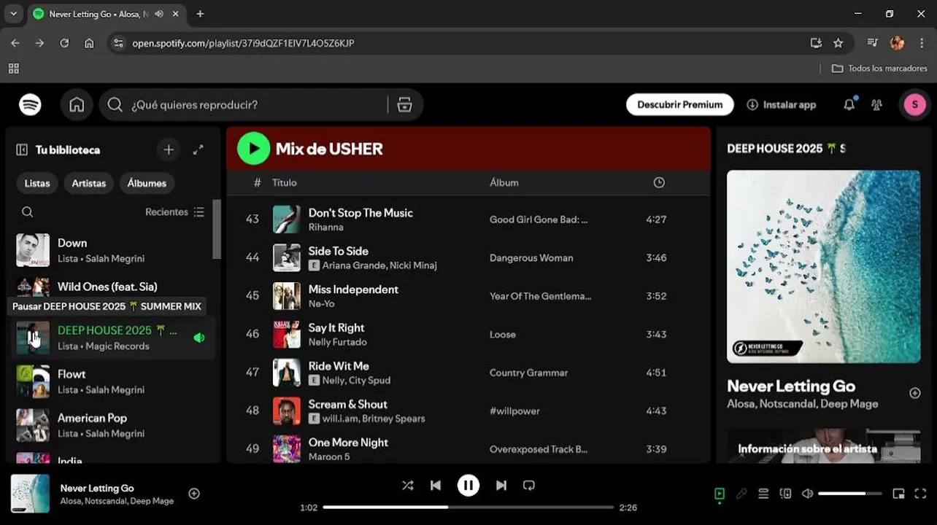Viewport: 937px width, 525px height.
Task: Open a new Chrome tab
Action: pyautogui.click(x=200, y=14)
